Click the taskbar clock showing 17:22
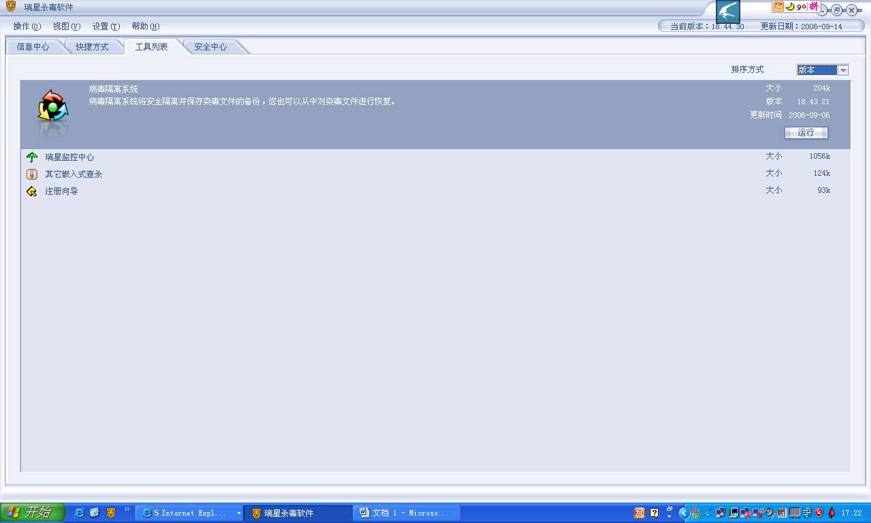This screenshot has height=523, width=871. 852,513
